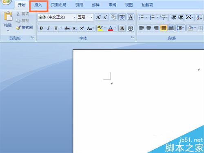The width and height of the screenshot is (204, 153).
Task: Expand the underline style arrow
Action: (x=61, y=28)
